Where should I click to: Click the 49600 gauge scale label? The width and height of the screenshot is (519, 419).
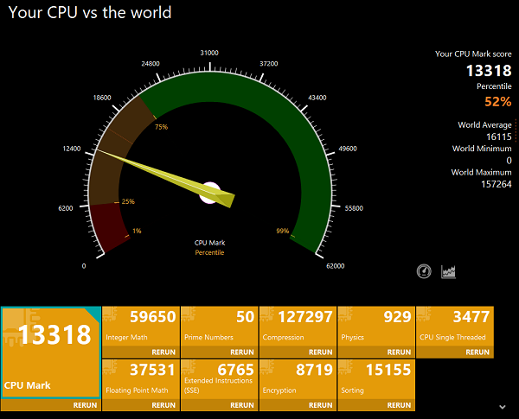tap(348, 149)
